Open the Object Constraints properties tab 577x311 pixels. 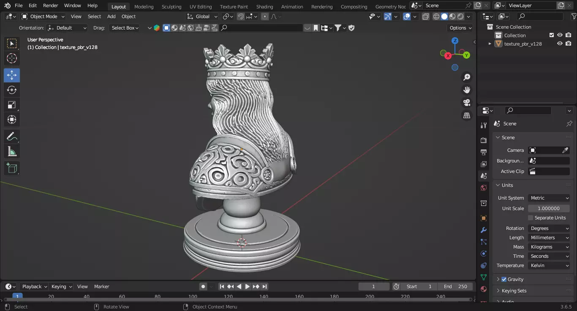[484, 265]
